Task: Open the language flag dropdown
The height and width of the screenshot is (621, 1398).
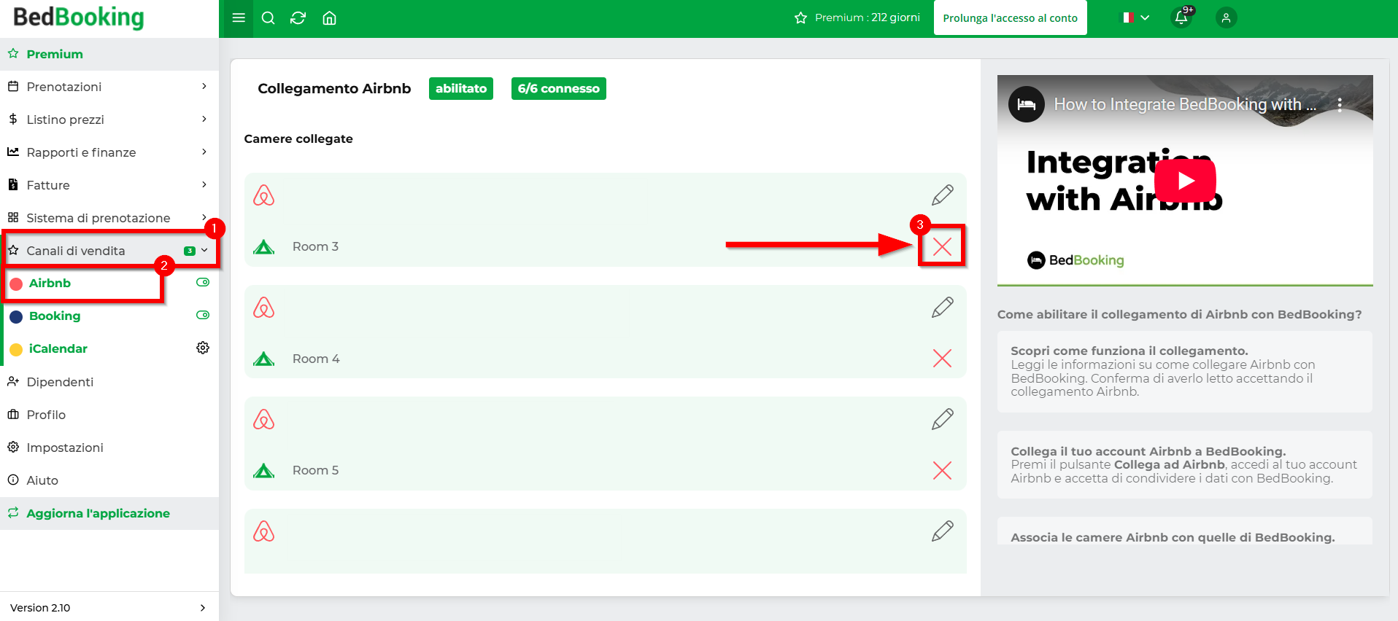Action: [x=1135, y=18]
